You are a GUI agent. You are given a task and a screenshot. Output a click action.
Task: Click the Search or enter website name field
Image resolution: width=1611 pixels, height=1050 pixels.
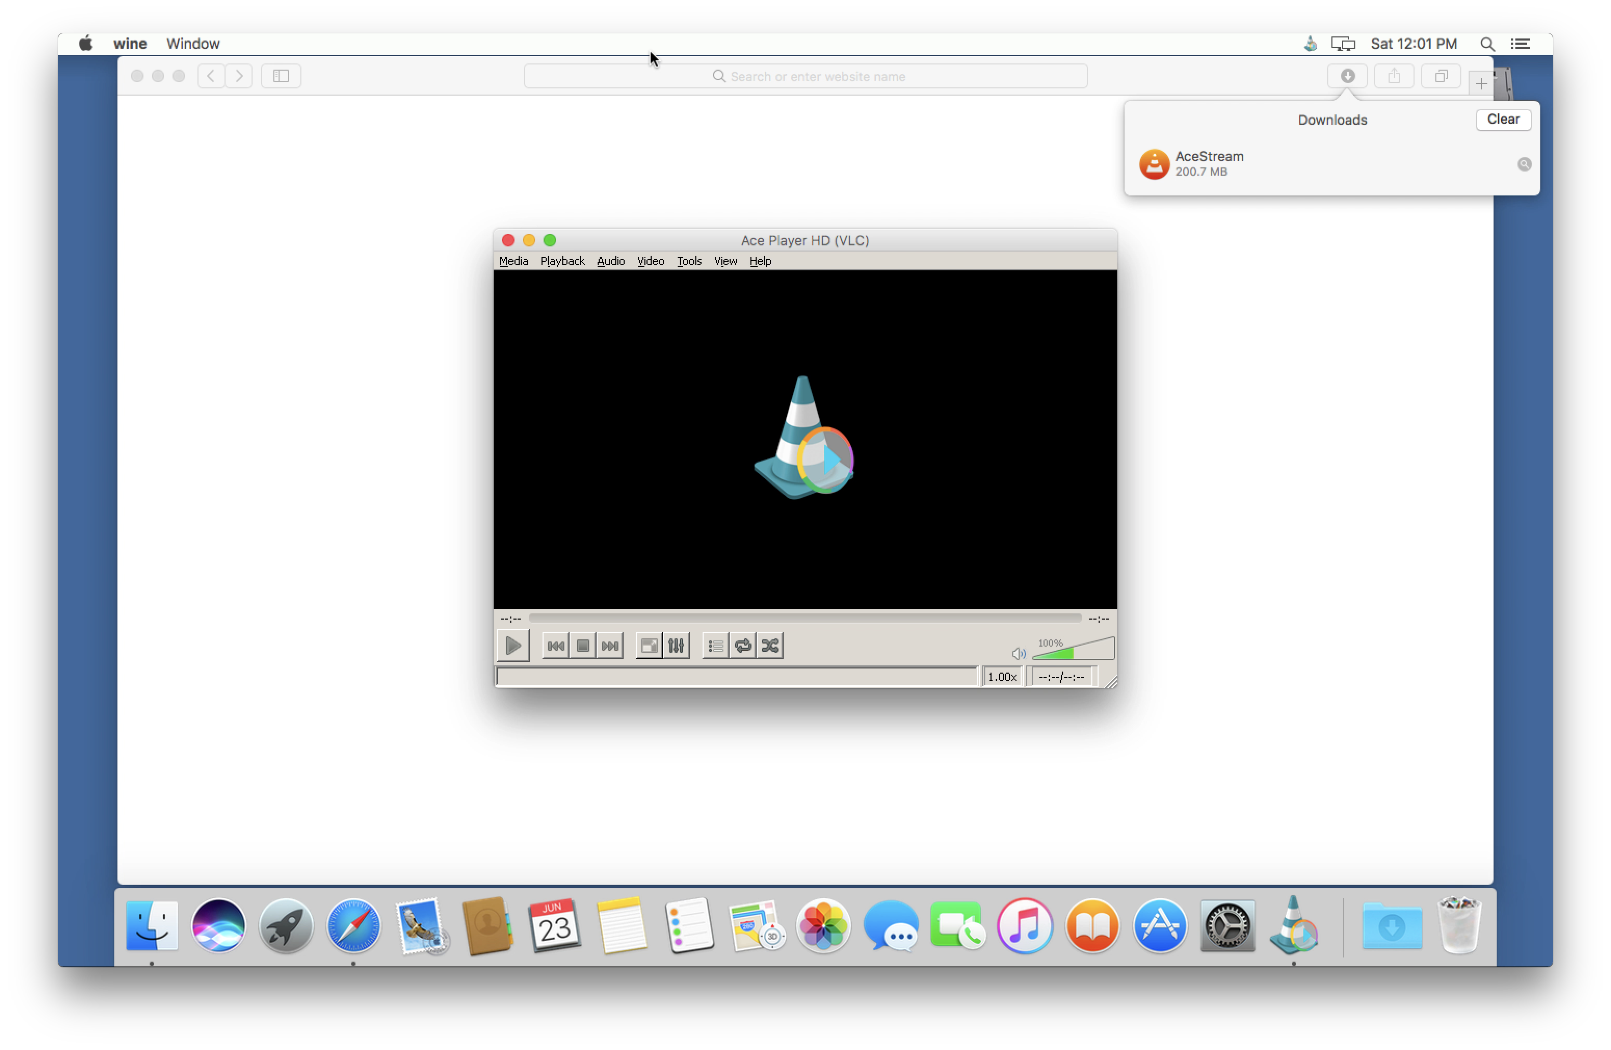coord(805,75)
